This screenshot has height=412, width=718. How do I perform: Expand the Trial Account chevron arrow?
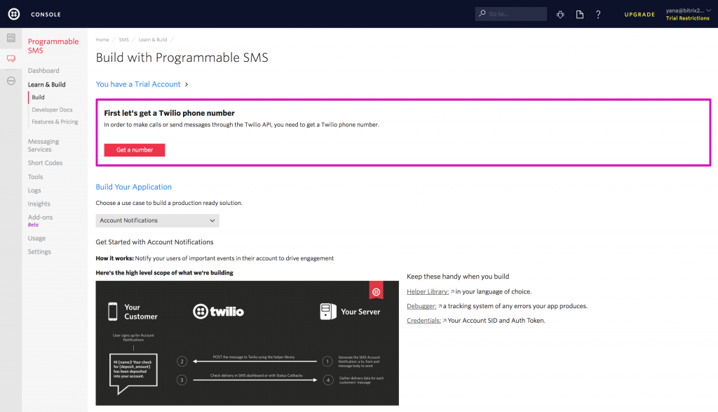click(x=187, y=84)
